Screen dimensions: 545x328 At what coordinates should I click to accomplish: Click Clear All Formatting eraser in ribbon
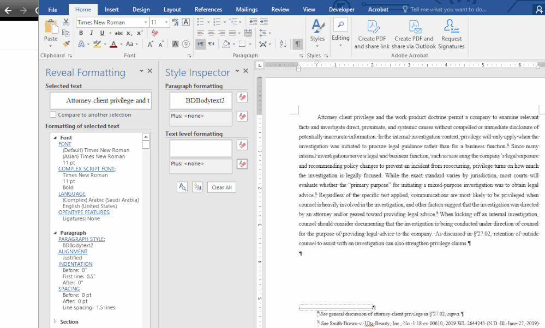[x=154, y=33]
